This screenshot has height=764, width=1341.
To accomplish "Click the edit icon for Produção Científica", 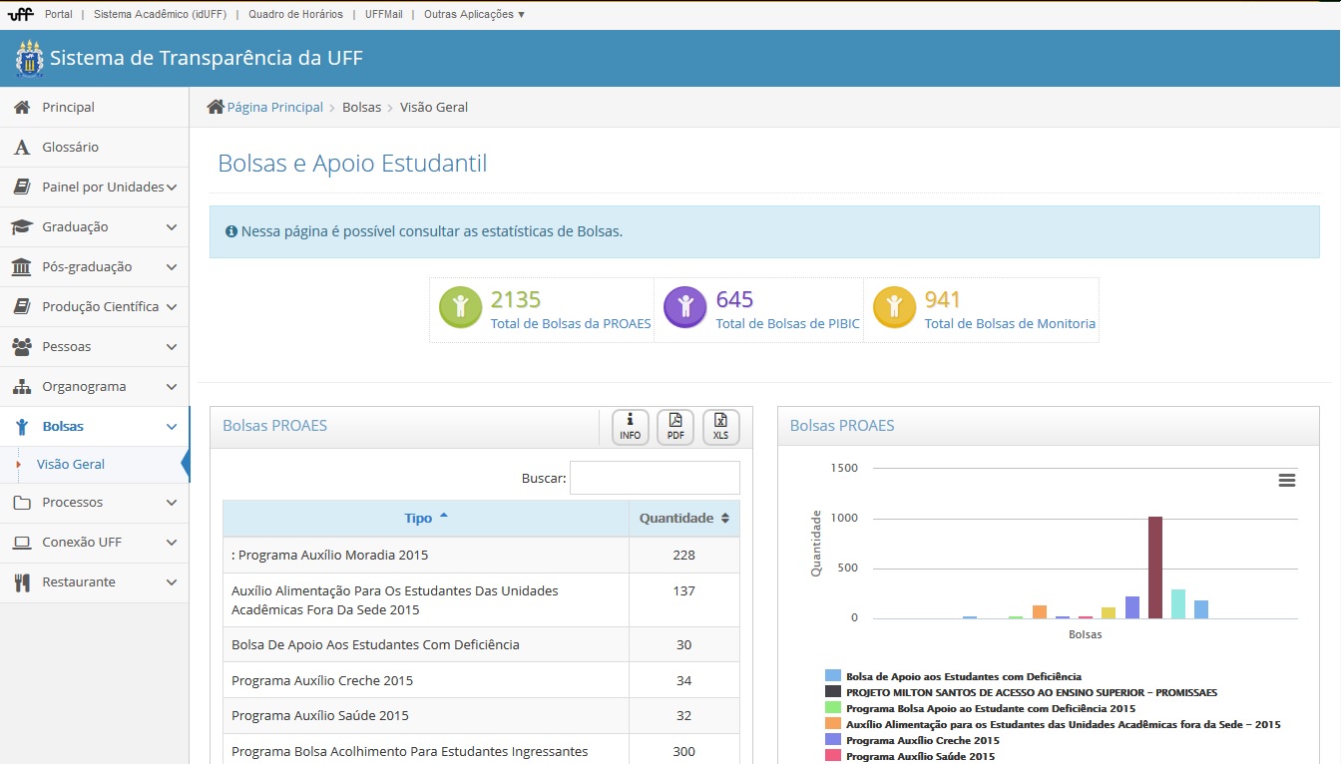I will click(22, 307).
